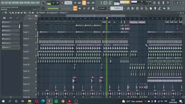Open the EDIT menu
The height and width of the screenshot is (104, 185).
point(6,3)
